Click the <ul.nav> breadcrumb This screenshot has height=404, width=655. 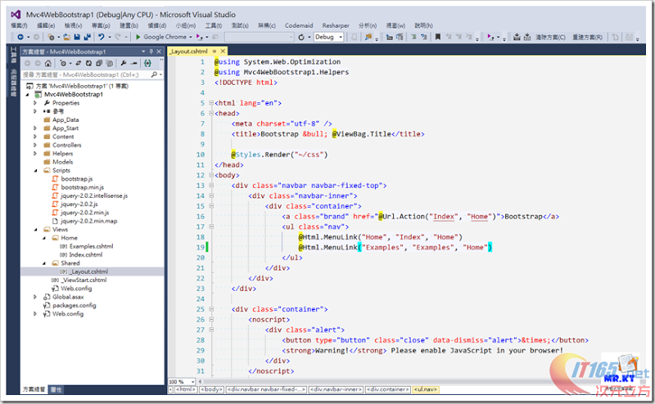point(426,389)
